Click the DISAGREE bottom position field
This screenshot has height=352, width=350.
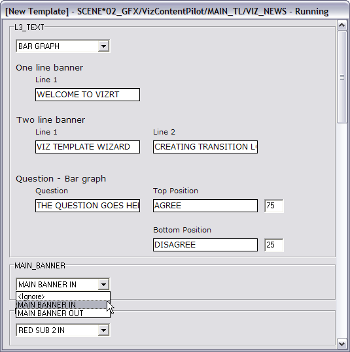(x=205, y=245)
